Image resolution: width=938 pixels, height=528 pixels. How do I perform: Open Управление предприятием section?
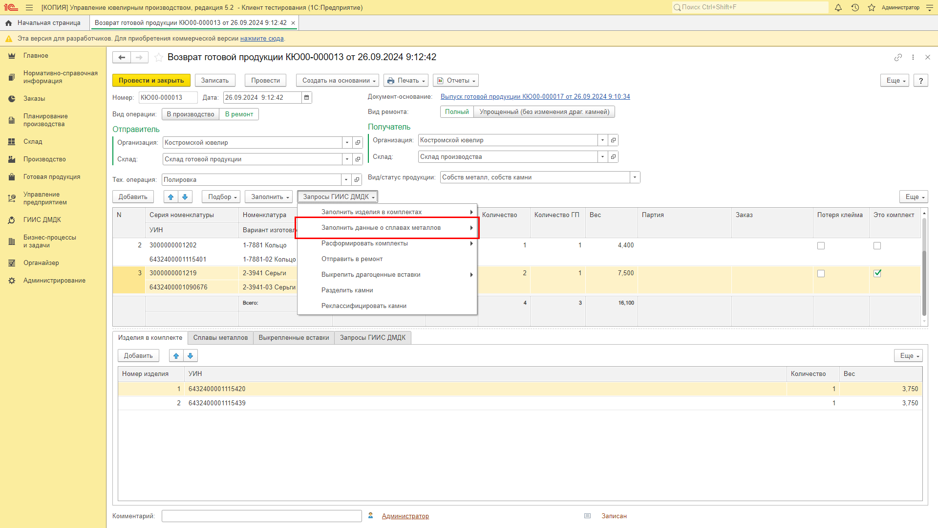(45, 198)
